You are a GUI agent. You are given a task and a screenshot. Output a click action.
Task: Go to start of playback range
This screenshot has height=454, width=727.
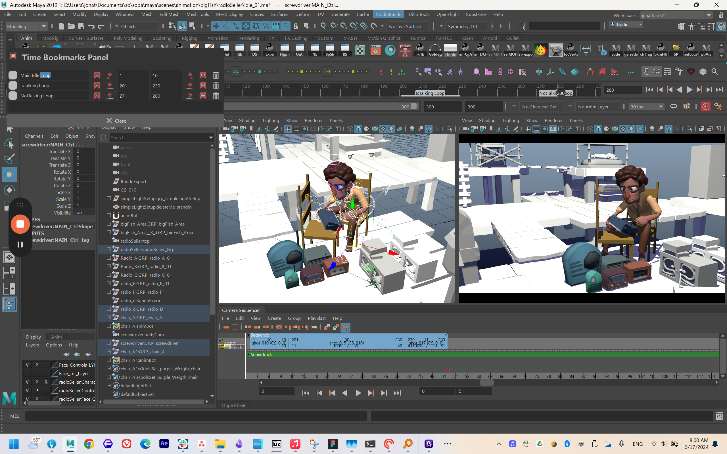[649, 90]
